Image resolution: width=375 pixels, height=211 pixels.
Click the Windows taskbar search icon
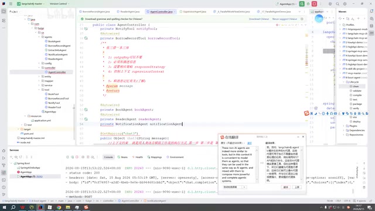click(x=13, y=207)
